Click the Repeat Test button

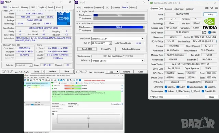pyautogui.click(x=116, y=104)
